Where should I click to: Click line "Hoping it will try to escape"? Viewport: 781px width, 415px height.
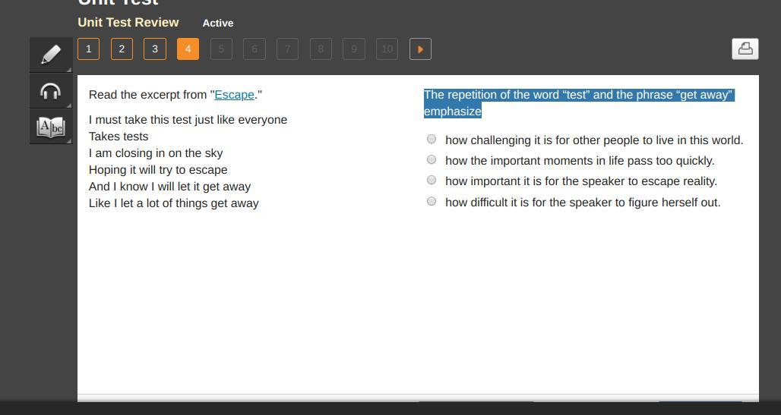[x=158, y=170]
